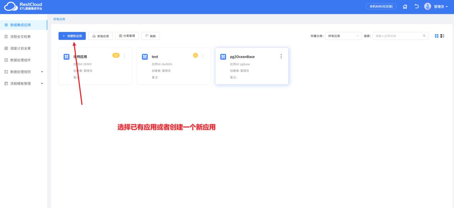Select 数据集成应用 in the sidebar
Screen dimensions: 454x208
(23, 25)
